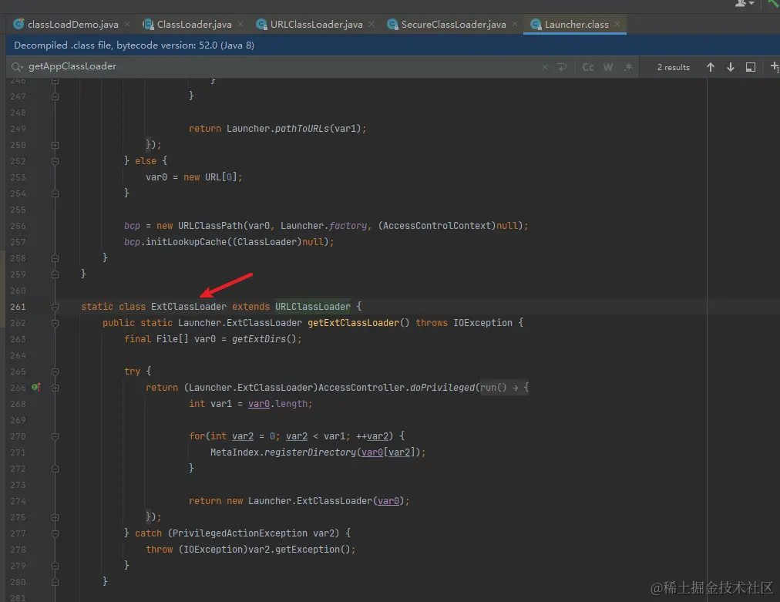Click MetaIndex.registerDirectory call
780x602 pixels.
(283, 452)
